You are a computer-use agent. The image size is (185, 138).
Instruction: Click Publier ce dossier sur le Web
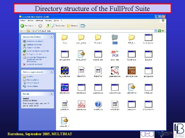coord(36,51)
